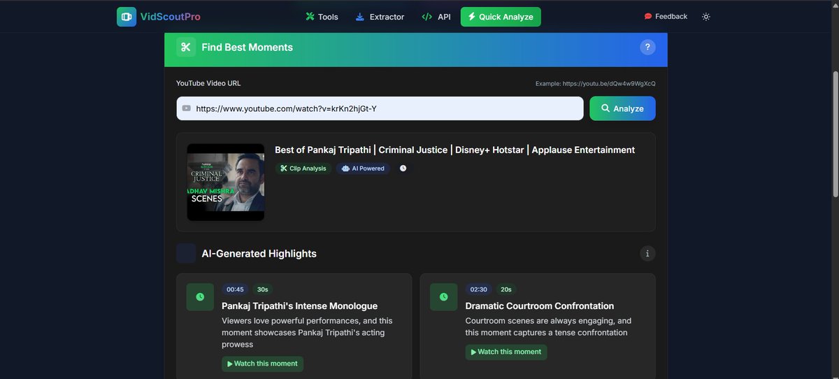Open the Feedback link
839x379 pixels.
(666, 17)
